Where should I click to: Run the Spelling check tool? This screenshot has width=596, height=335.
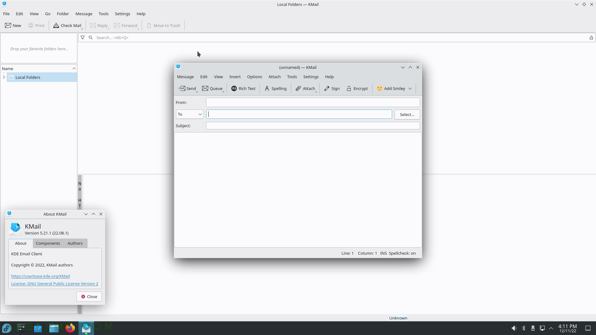coord(275,88)
